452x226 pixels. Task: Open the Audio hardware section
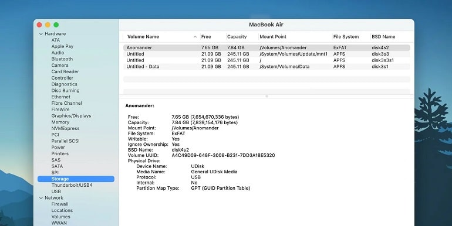(x=58, y=53)
